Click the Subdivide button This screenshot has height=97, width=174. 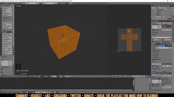pos(7,41)
